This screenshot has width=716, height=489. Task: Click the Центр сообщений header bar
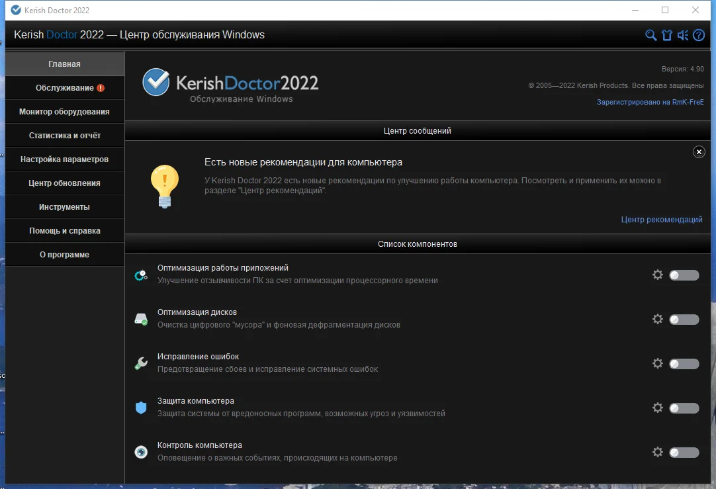coord(418,130)
